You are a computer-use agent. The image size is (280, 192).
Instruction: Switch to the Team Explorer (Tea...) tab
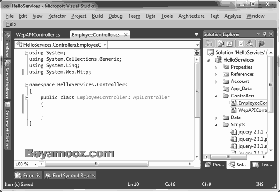point(262,165)
